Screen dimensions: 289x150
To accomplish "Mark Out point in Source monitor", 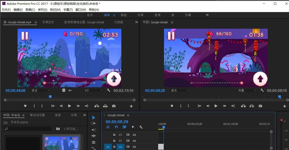I will [42, 106].
